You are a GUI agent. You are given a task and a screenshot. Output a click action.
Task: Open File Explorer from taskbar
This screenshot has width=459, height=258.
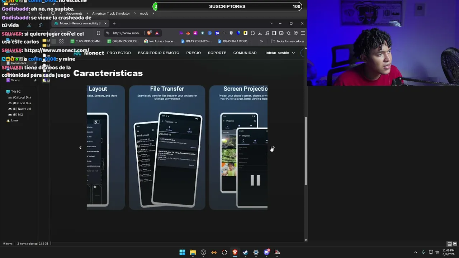[193, 252]
